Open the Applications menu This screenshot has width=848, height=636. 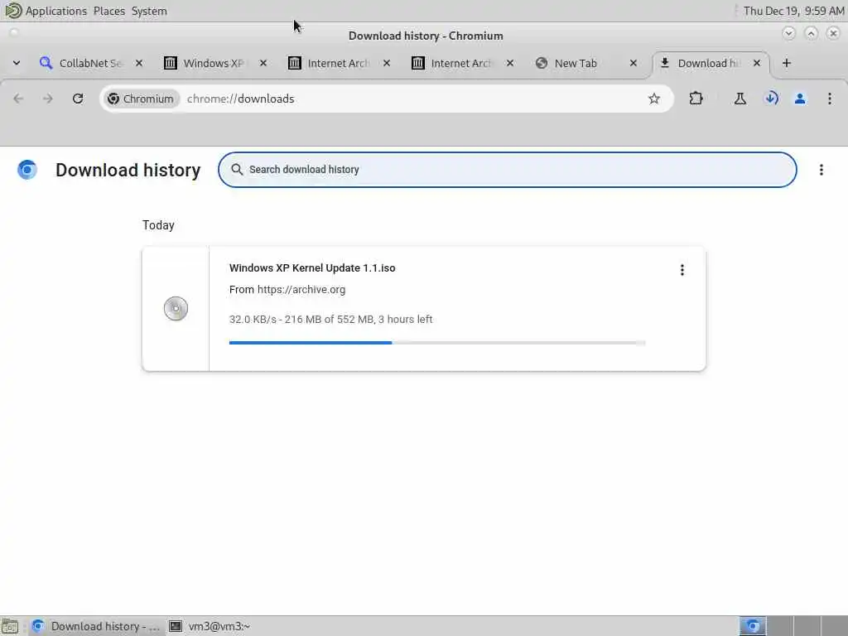[x=56, y=11]
